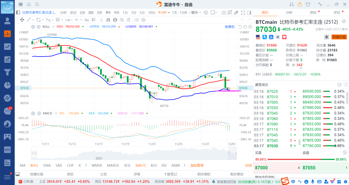Toggle the MACD indicator at bottom bar
Viewport: 349px width, 185px height.
coord(141,165)
